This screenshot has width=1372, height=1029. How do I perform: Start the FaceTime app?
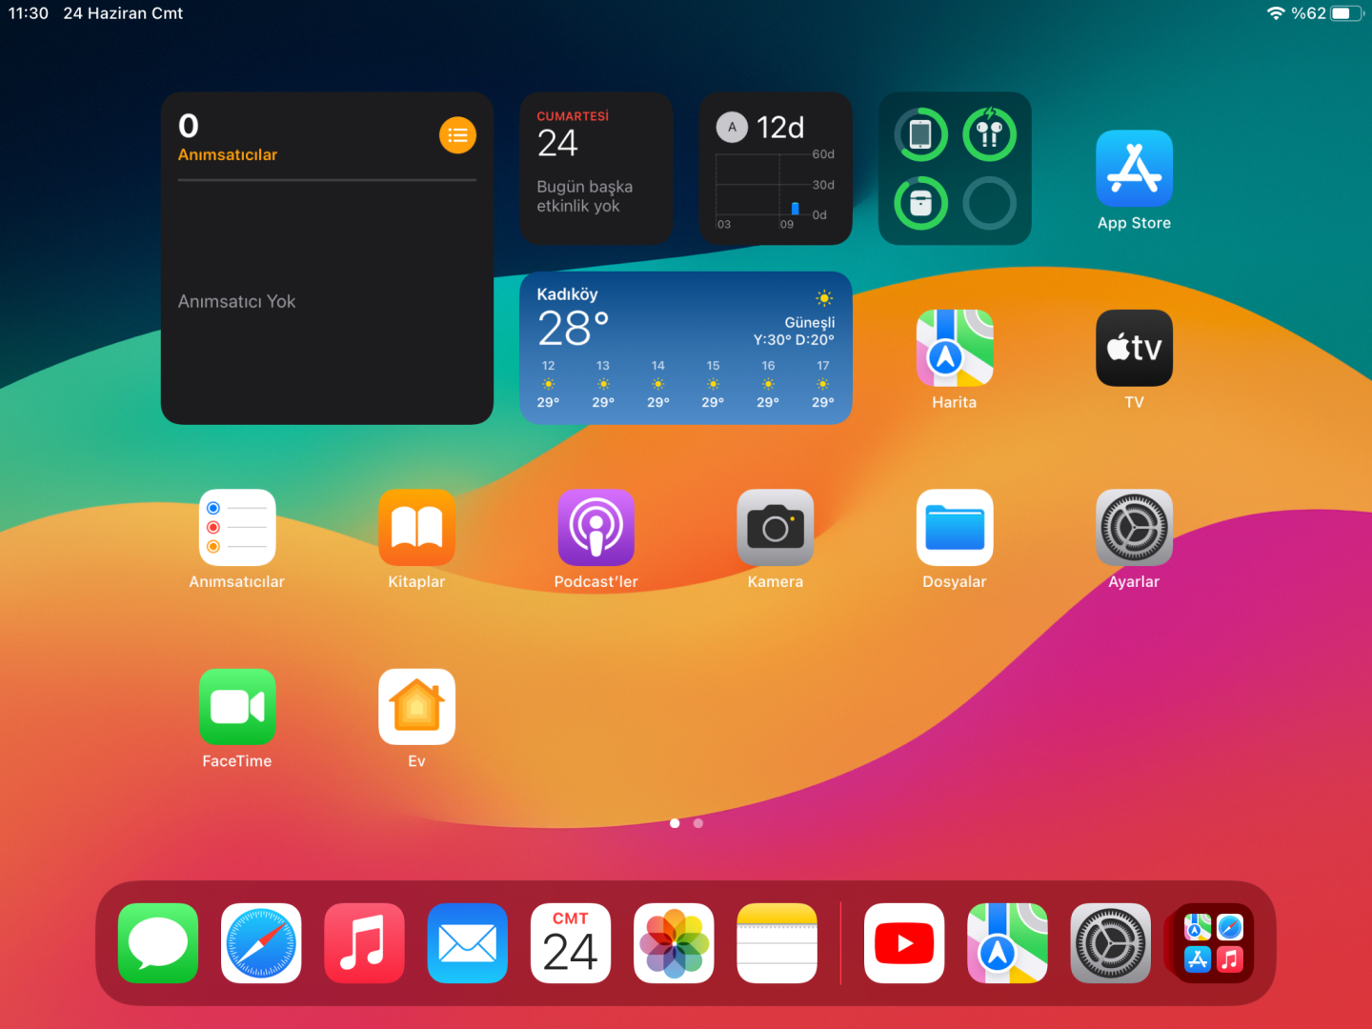tap(237, 707)
